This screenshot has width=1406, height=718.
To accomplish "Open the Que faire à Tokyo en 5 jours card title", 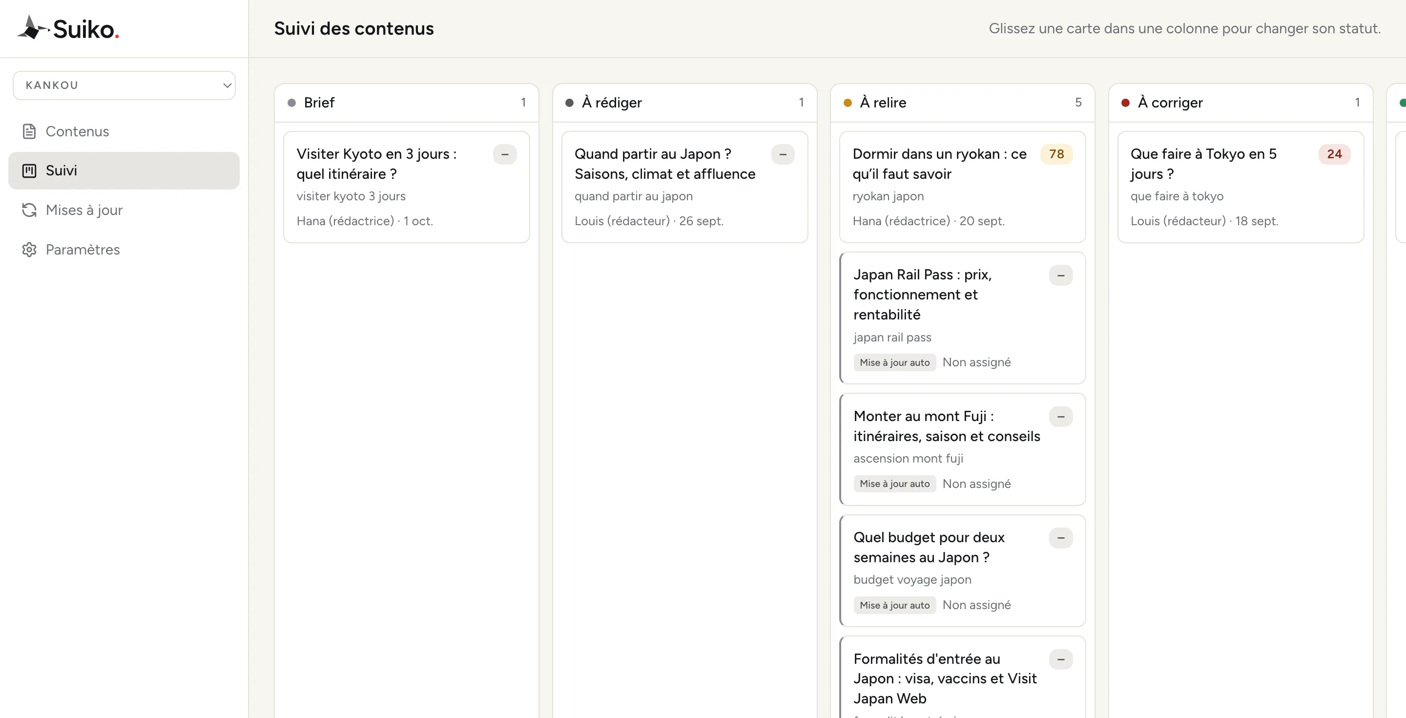I will [x=1203, y=164].
